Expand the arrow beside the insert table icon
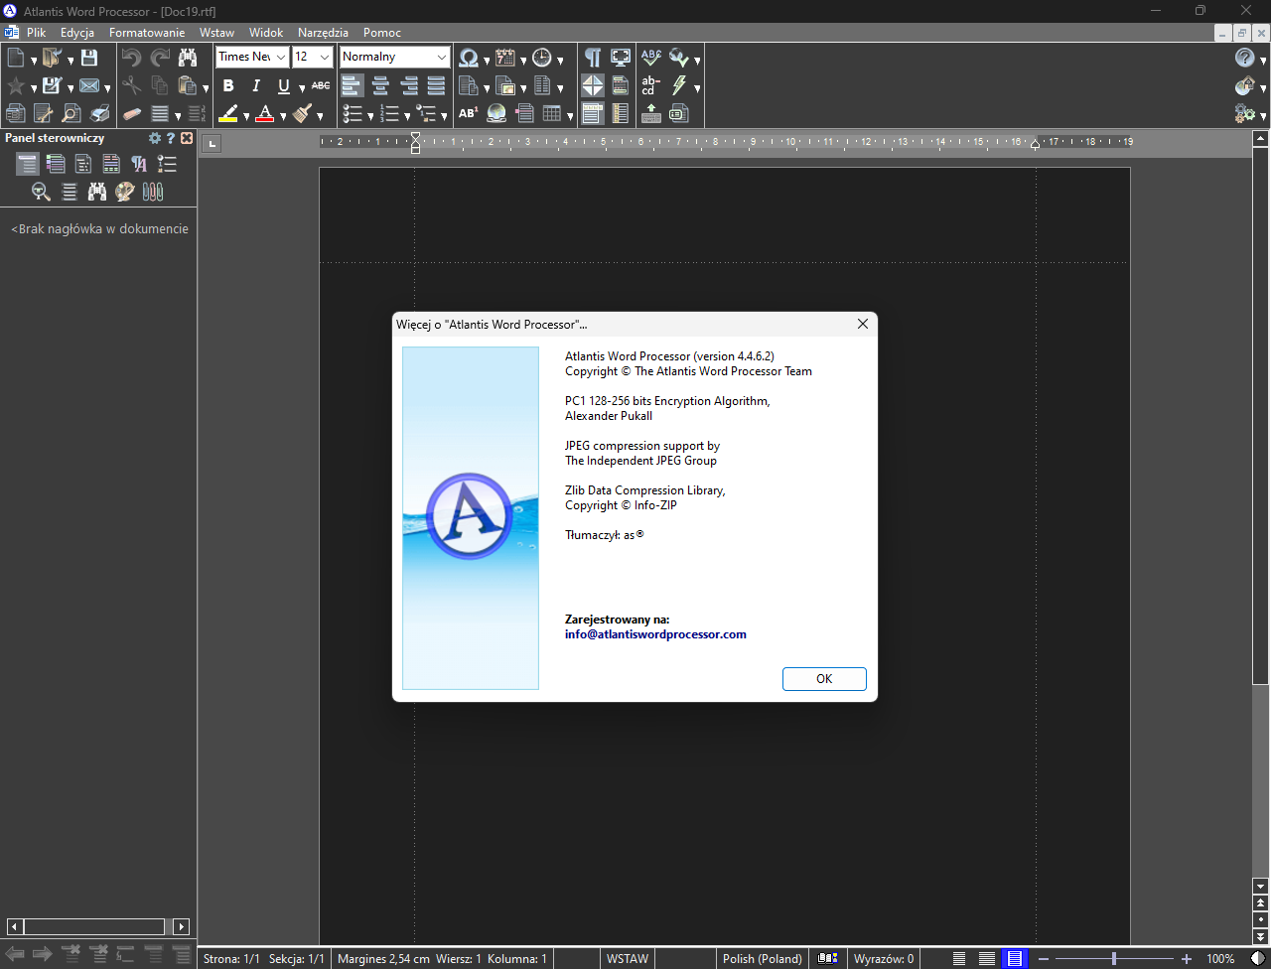1271x969 pixels. [570, 116]
